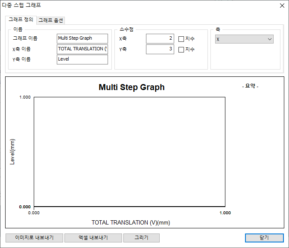Select the Y축 이름 field containing Level
The width and height of the screenshot is (289, 248).
tap(82, 59)
